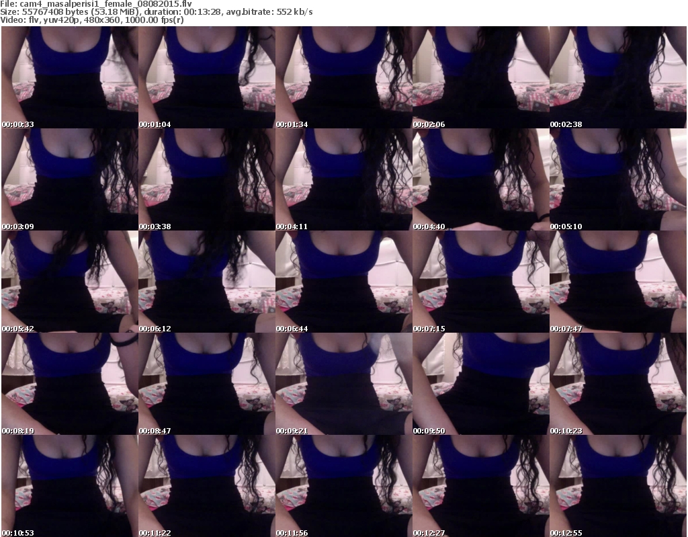Screen dimensions: 688x537
Task: Select the Video codec info line
Action: pos(91,19)
